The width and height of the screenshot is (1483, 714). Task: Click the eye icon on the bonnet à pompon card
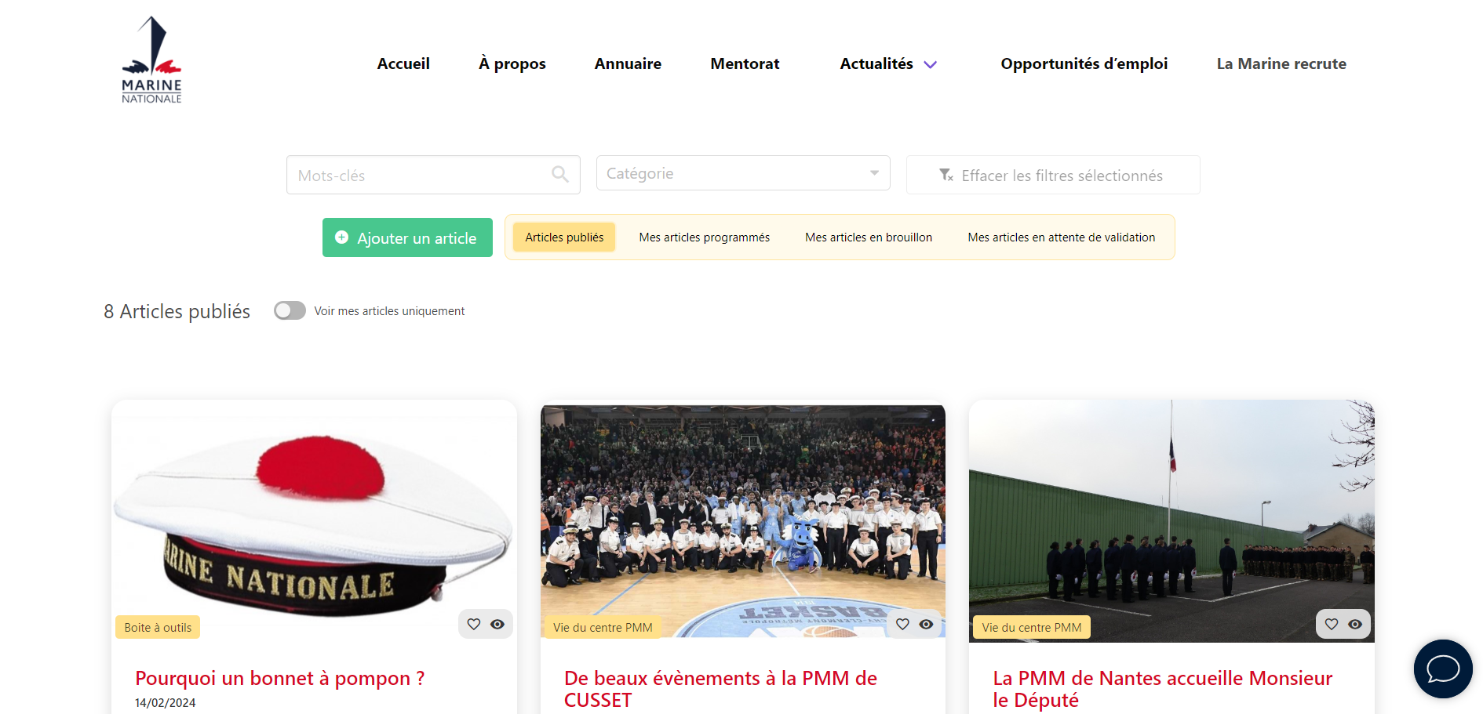click(497, 624)
